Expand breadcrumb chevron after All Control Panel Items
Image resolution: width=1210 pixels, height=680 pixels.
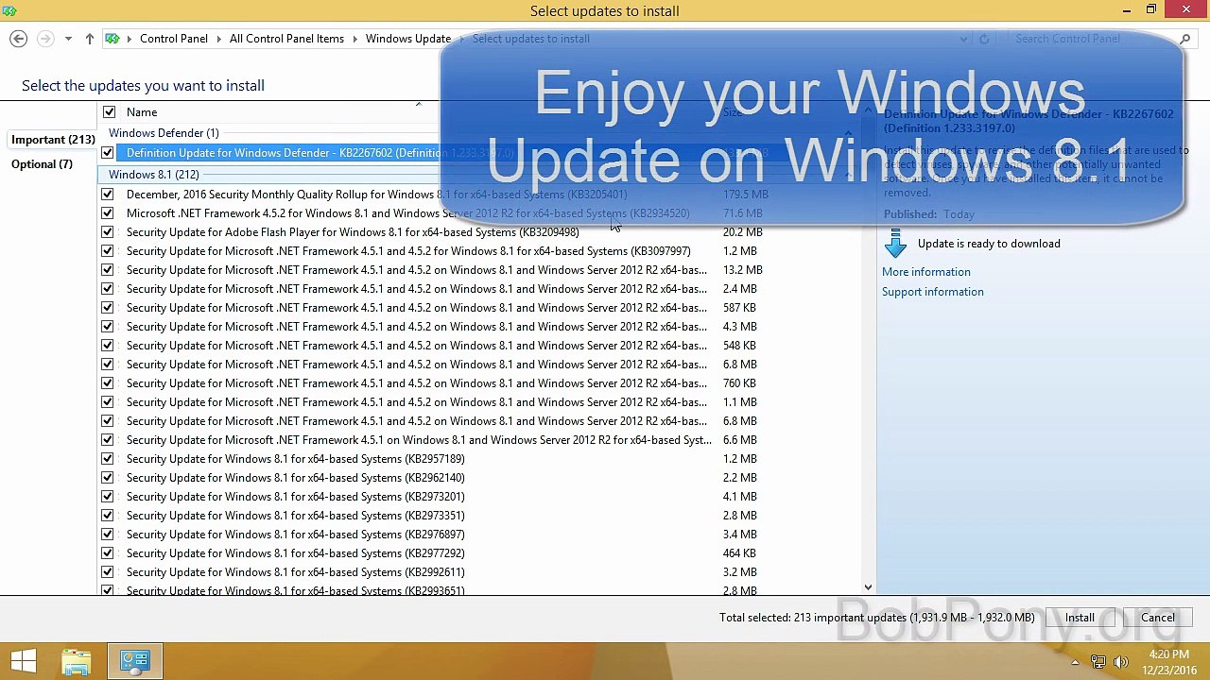pyautogui.click(x=354, y=39)
